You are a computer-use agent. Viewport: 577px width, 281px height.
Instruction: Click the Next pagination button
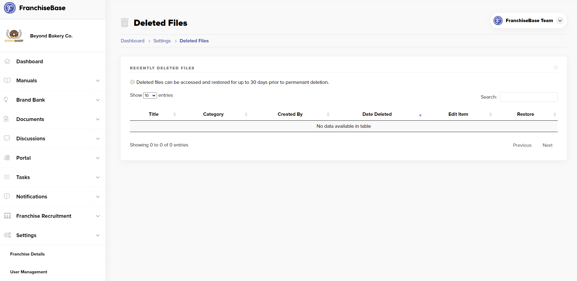click(547, 145)
